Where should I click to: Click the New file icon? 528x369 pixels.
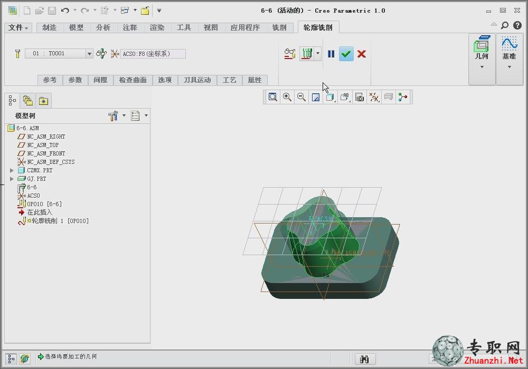click(26, 11)
